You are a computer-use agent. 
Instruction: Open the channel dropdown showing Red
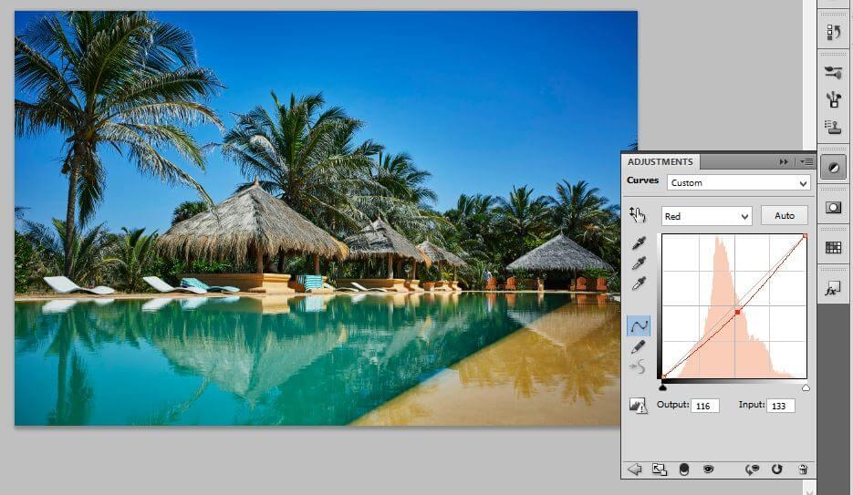(x=706, y=216)
